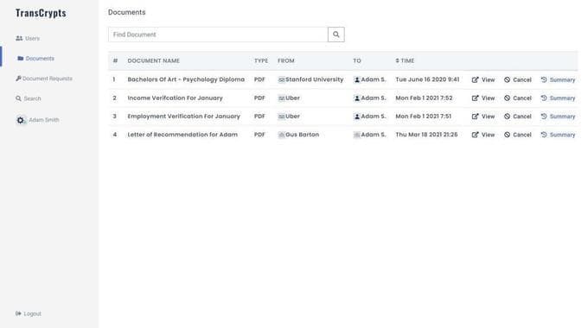Cancel the Psychology Diploma document

(517, 79)
